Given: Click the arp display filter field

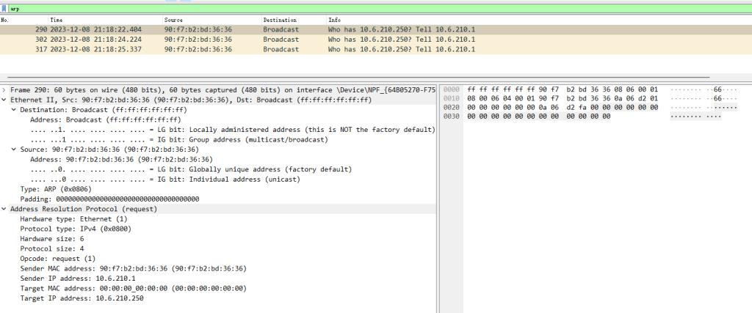Looking at the screenshot, I should tap(294, 8).
